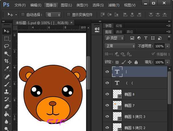Open the 组 auto-select target dropdown
Image resolution: width=173 pixels, height=131 pixels.
pos(53,15)
